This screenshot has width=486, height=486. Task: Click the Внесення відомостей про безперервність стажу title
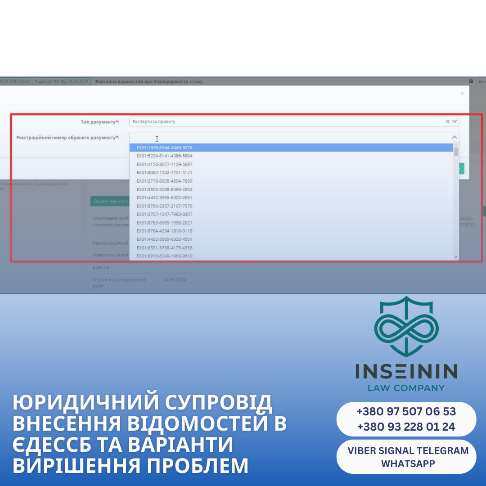[149, 81]
